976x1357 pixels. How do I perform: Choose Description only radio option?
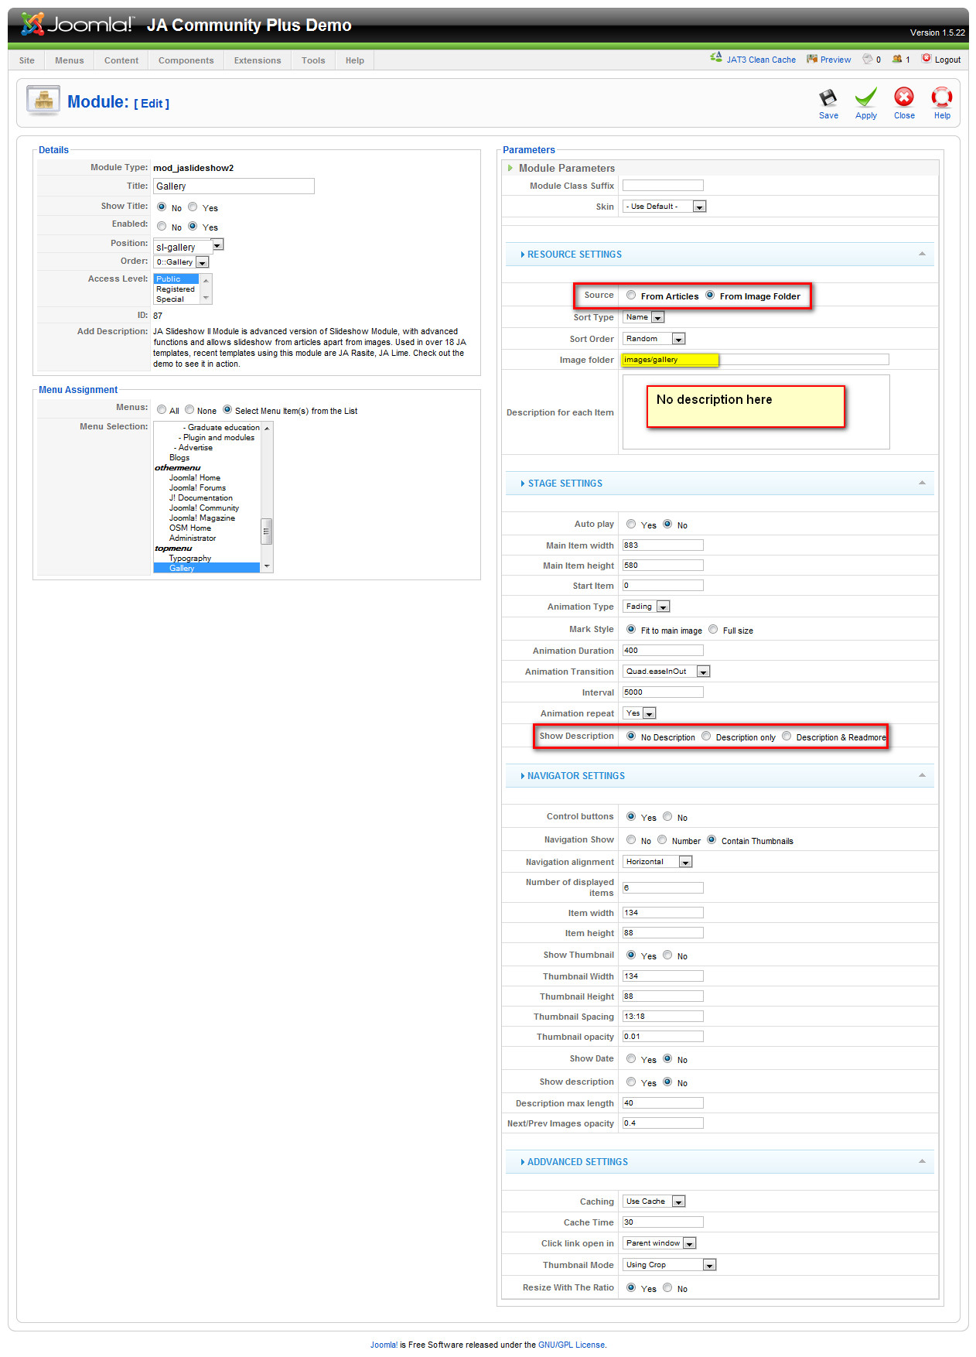coord(706,736)
